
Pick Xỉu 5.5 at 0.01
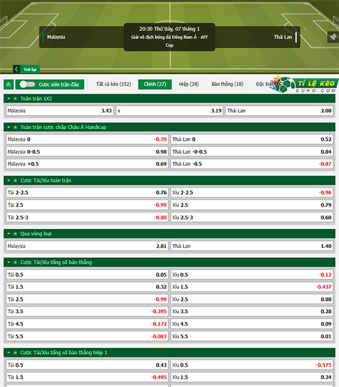(x=252, y=336)
